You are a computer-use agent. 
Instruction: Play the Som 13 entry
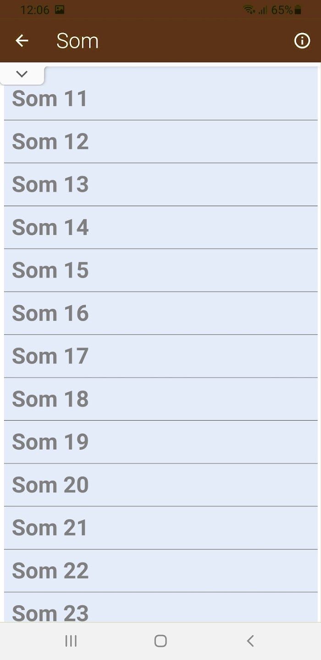click(160, 185)
